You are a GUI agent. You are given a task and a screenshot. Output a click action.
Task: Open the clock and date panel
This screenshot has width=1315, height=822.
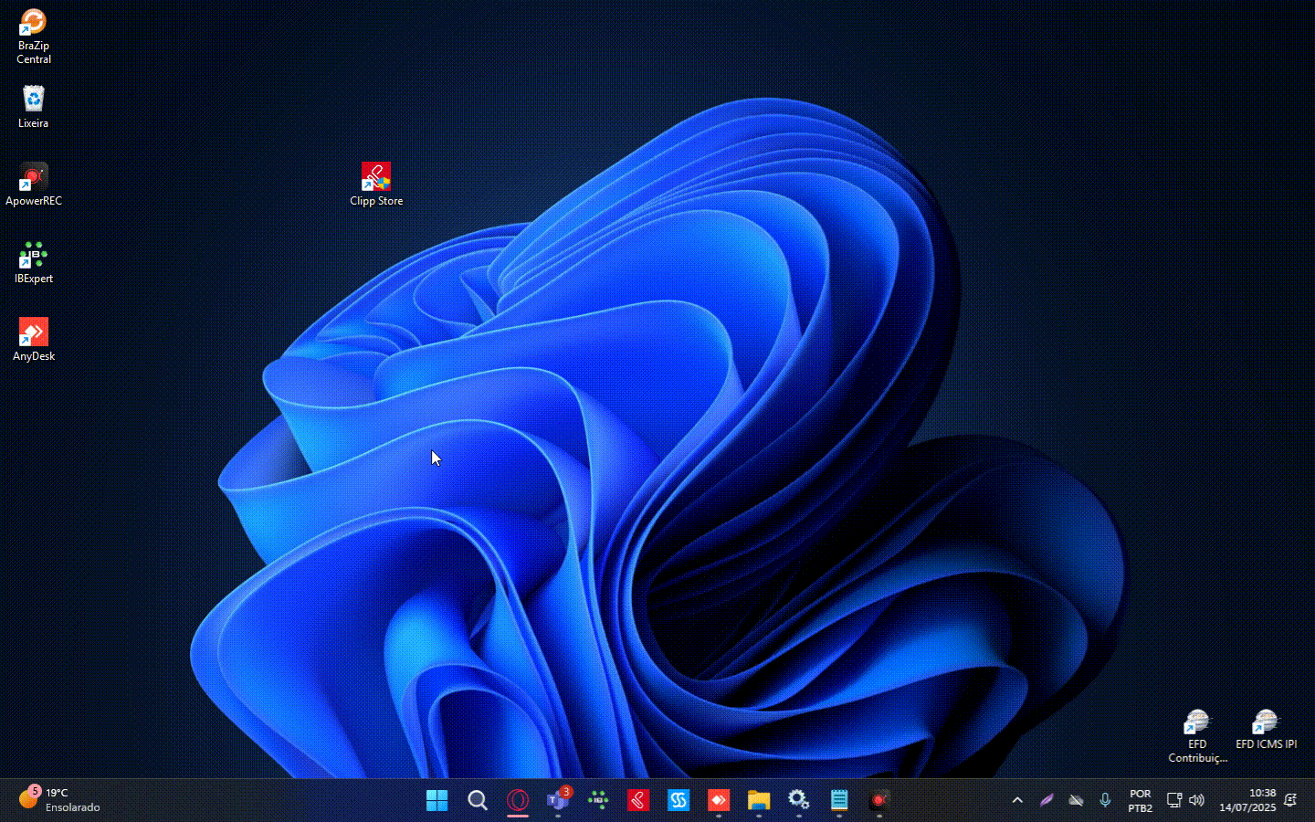point(1247,801)
